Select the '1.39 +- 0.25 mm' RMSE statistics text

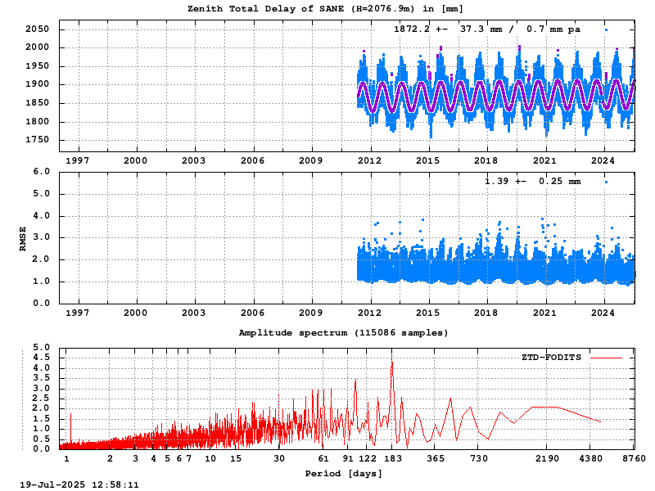[x=533, y=181]
